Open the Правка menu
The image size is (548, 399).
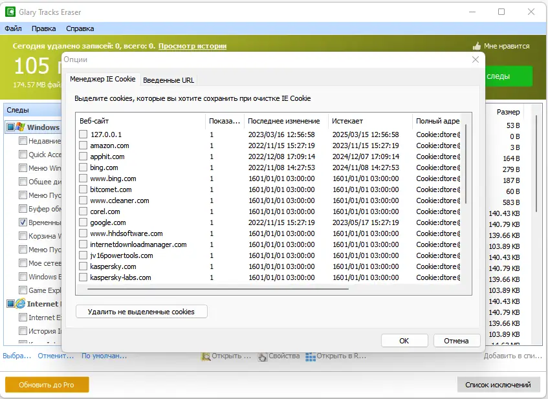coord(44,28)
